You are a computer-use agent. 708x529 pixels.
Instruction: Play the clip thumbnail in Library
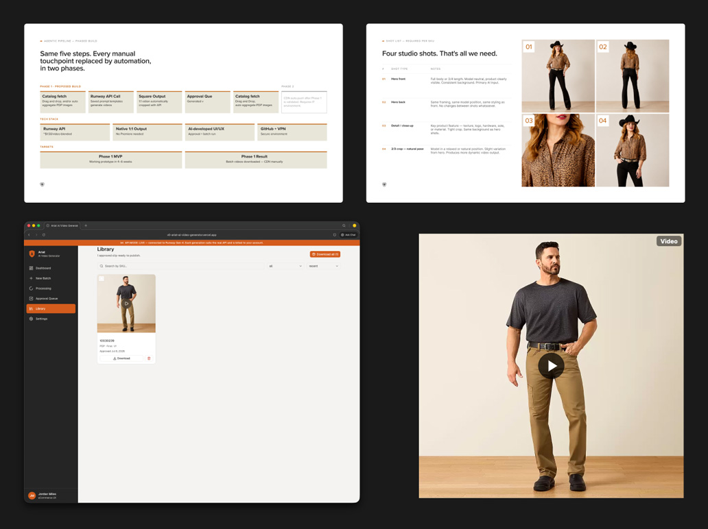coord(126,304)
